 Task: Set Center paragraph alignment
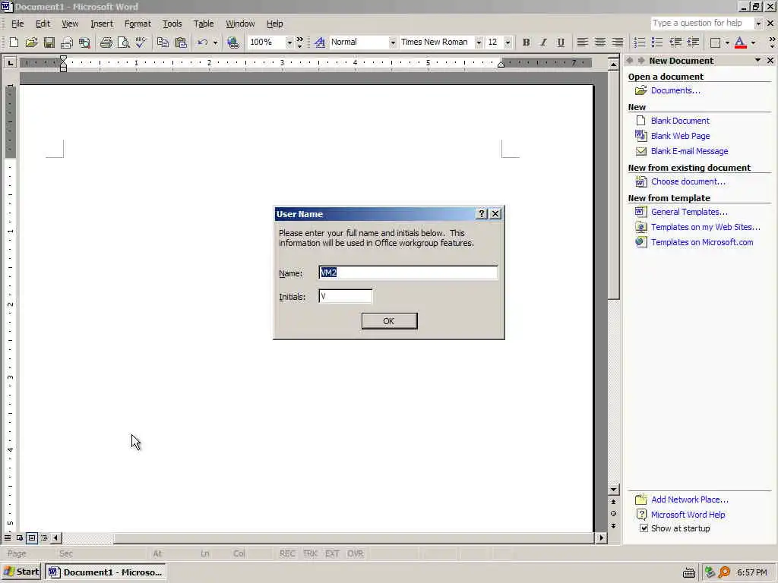600,43
